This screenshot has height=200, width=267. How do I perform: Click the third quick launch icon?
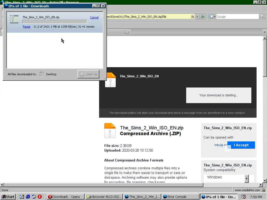click(x=34, y=197)
